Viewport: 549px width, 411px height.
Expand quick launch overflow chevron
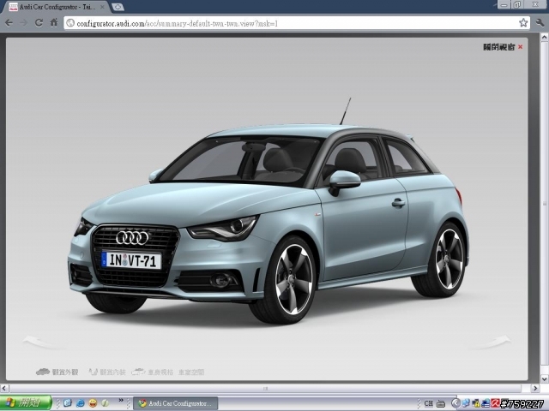[x=121, y=400]
